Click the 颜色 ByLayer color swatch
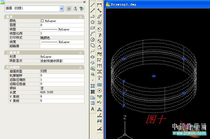 click(x=42, y=21)
